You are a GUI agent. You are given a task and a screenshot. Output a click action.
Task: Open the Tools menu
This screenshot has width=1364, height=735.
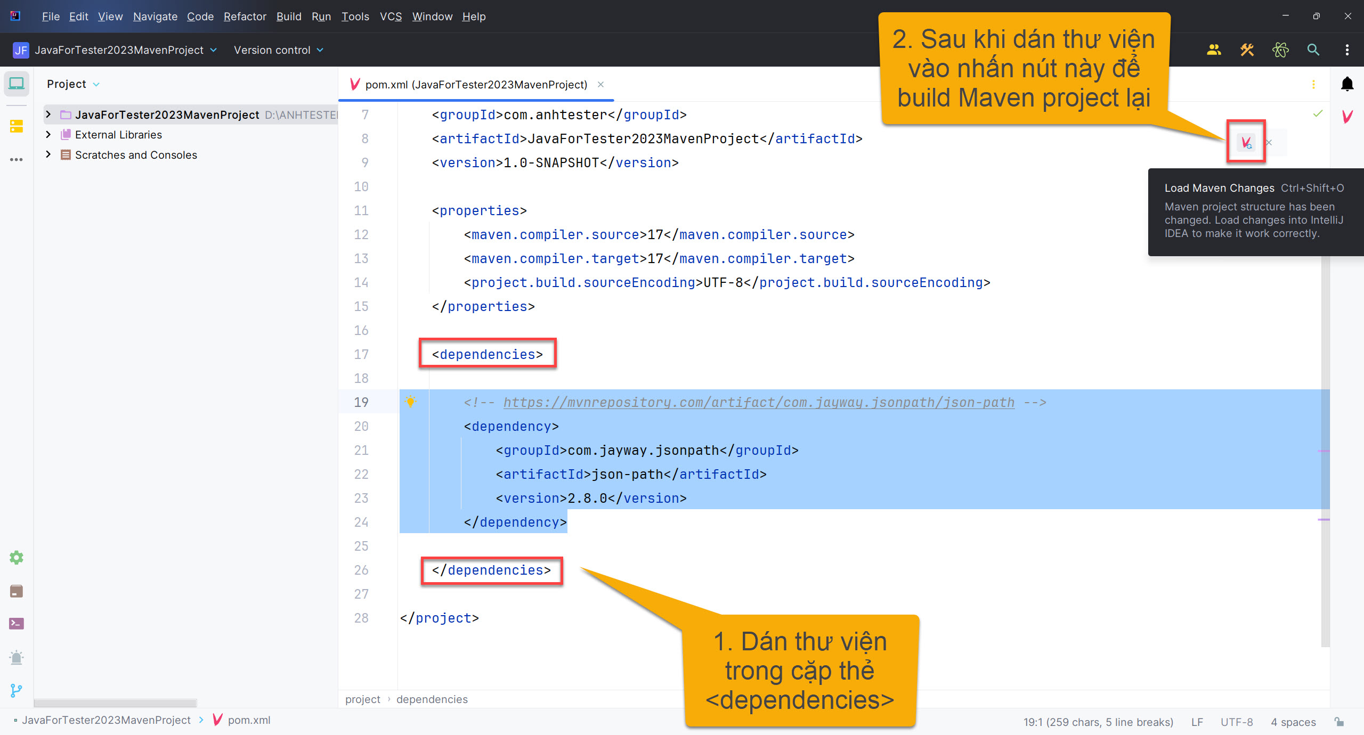[355, 17]
